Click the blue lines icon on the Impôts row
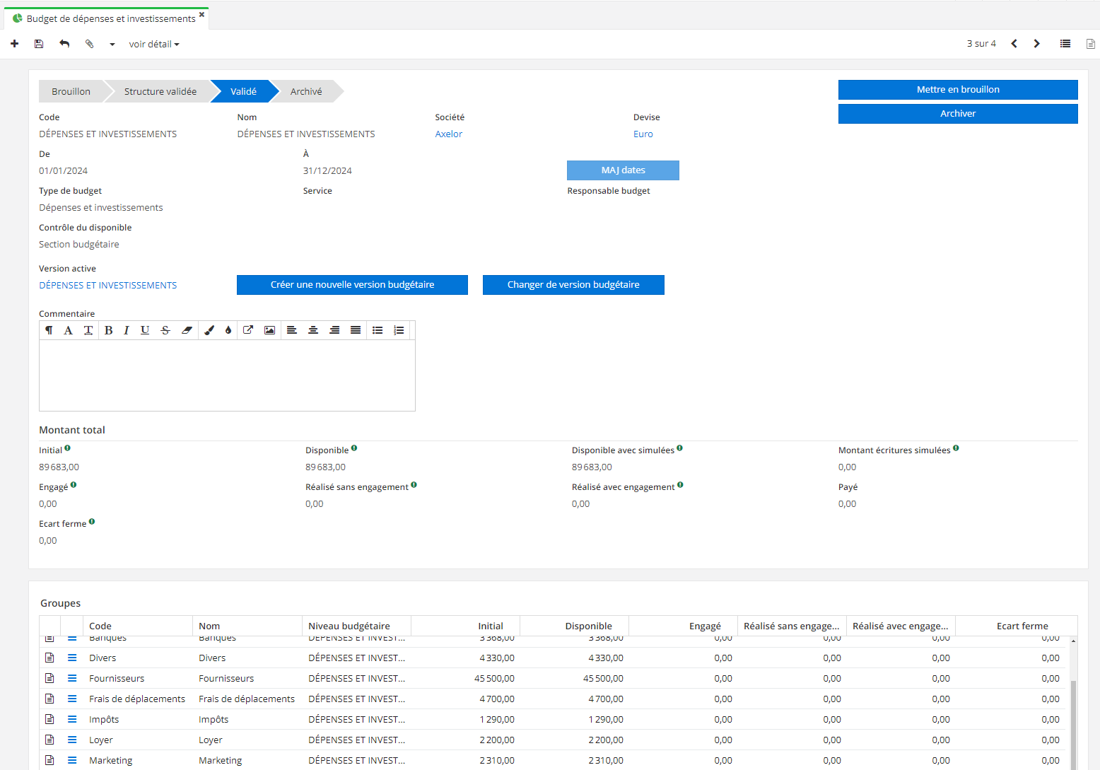The width and height of the screenshot is (1100, 770). click(72, 719)
